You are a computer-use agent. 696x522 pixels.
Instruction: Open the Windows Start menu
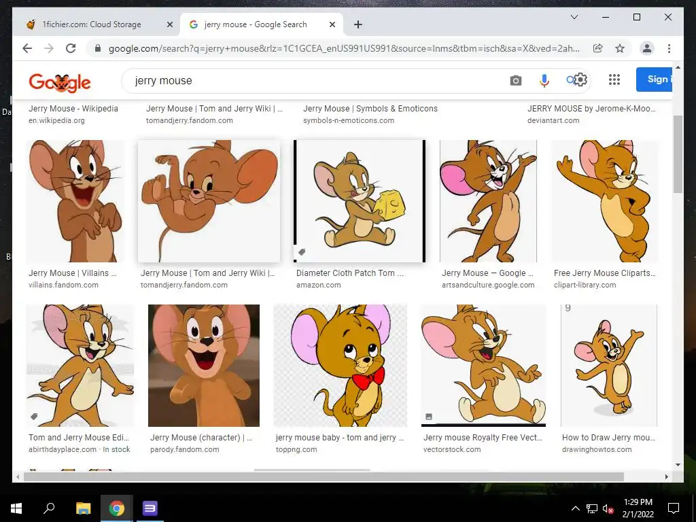click(x=16, y=508)
